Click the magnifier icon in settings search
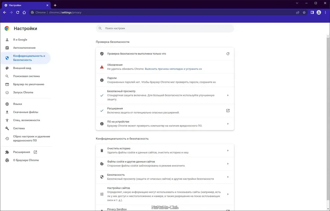Screen dimensions: 330x211 (100, 28)
